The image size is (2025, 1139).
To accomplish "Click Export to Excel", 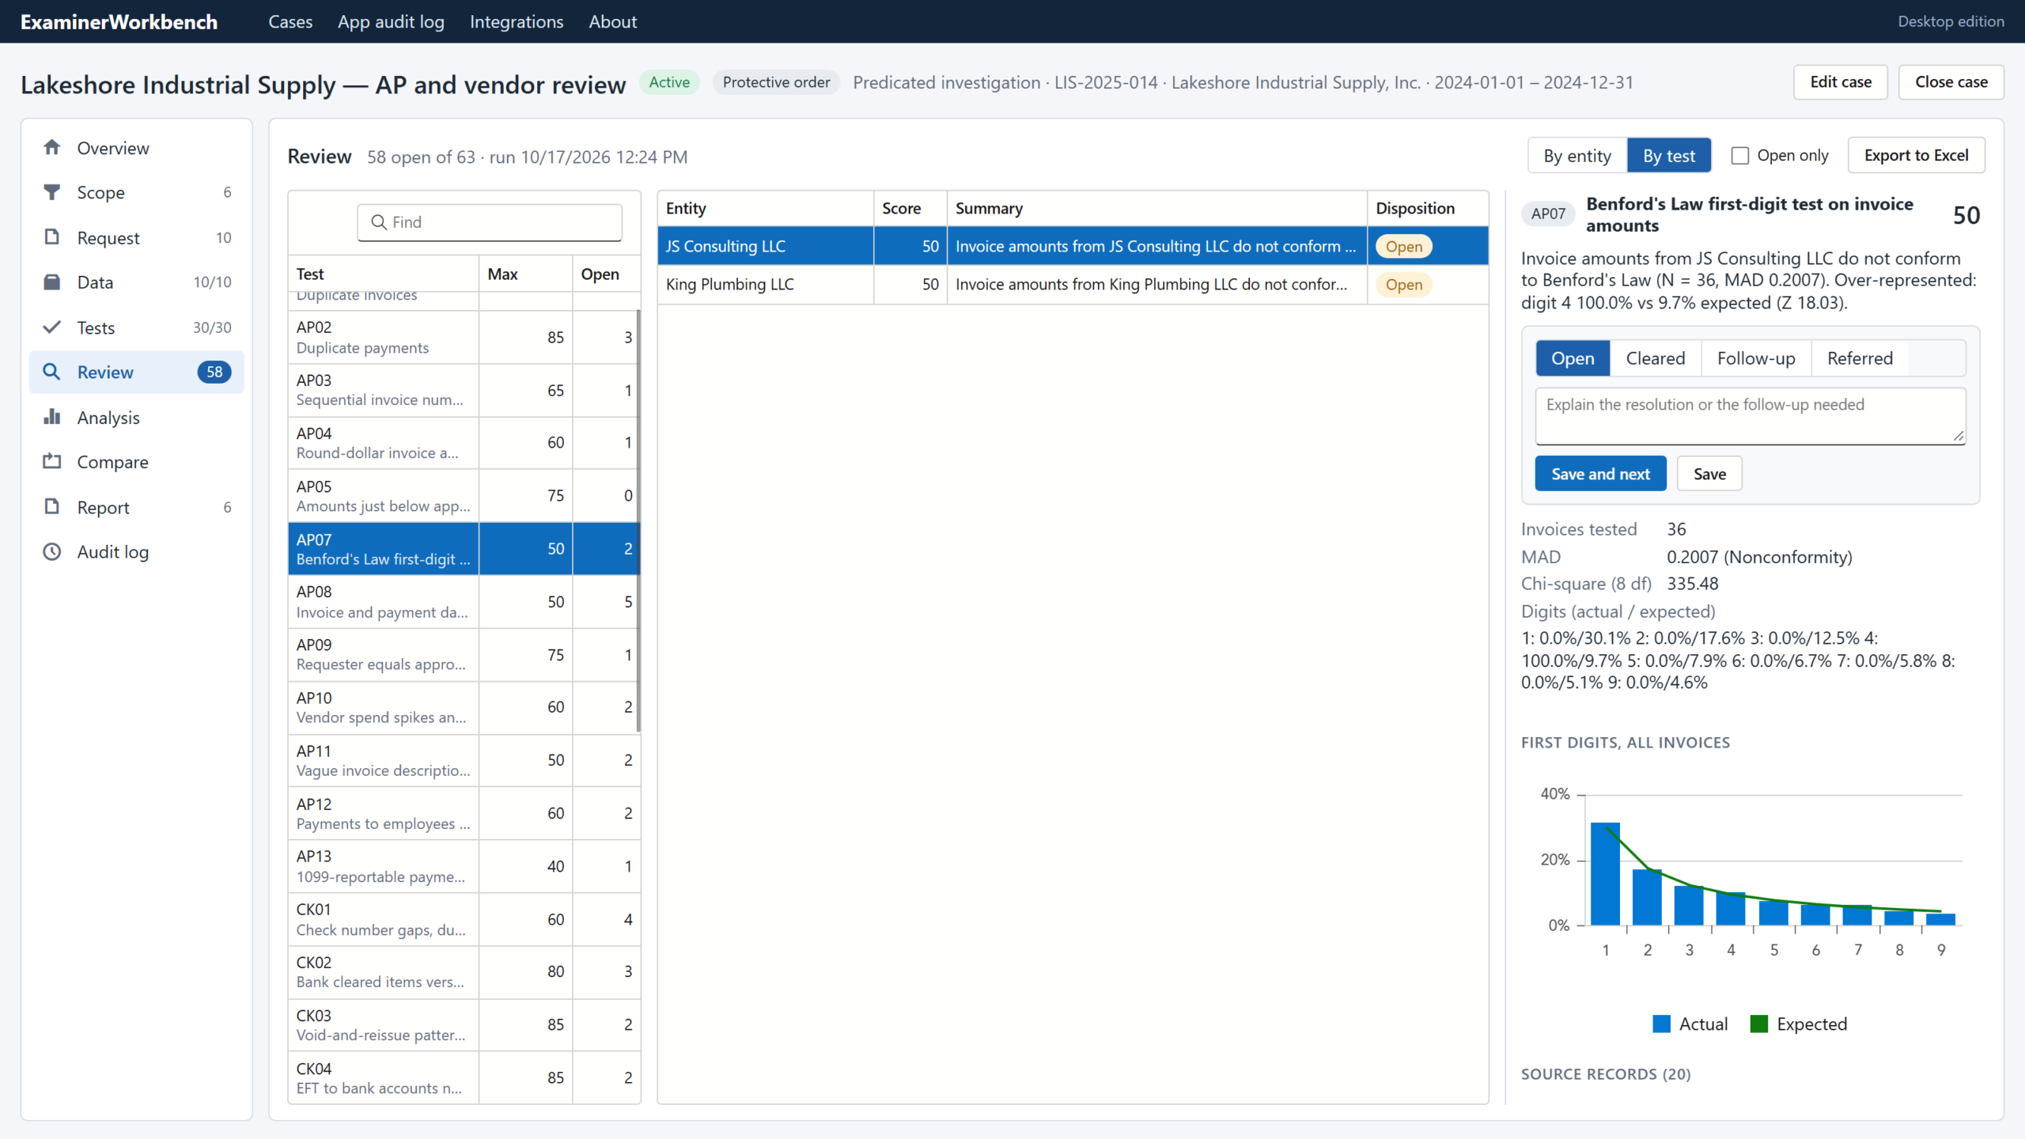I will (x=1916, y=156).
